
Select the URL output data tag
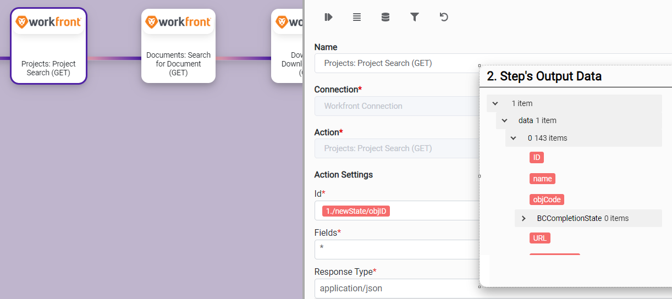click(x=539, y=238)
